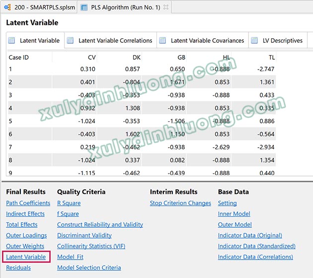The image size is (313, 278).
Task: Click the grid icon beside Latent Variable Covariances
Action: coord(162,40)
